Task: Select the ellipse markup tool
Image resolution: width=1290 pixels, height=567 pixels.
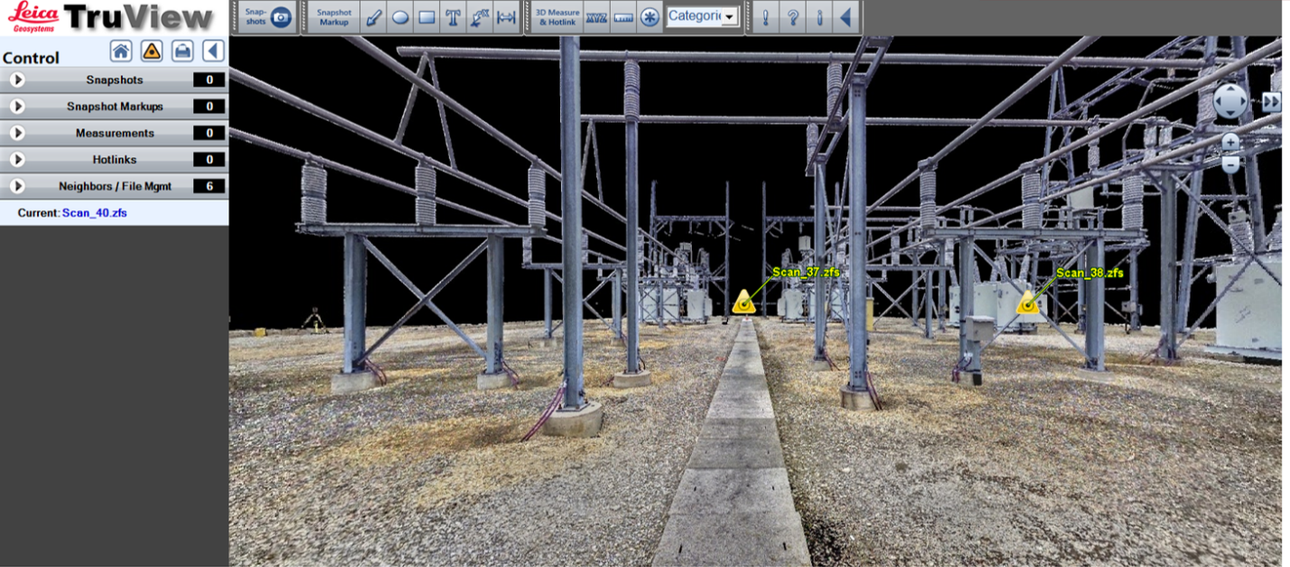Action: pos(400,17)
